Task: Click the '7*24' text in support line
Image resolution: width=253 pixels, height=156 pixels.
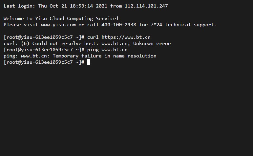Action: pyautogui.click(x=156, y=25)
